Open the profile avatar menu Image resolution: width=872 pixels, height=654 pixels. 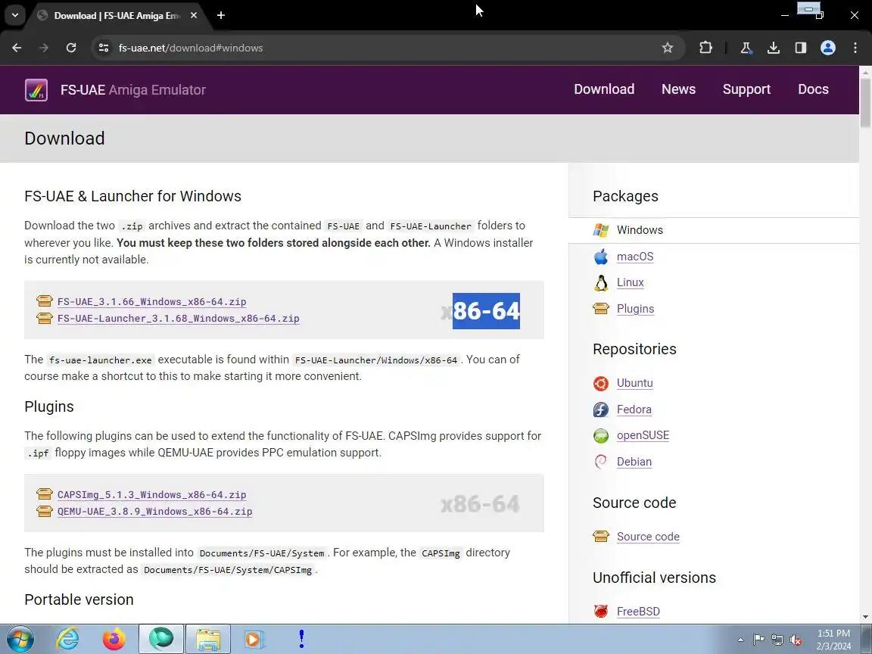pos(828,48)
